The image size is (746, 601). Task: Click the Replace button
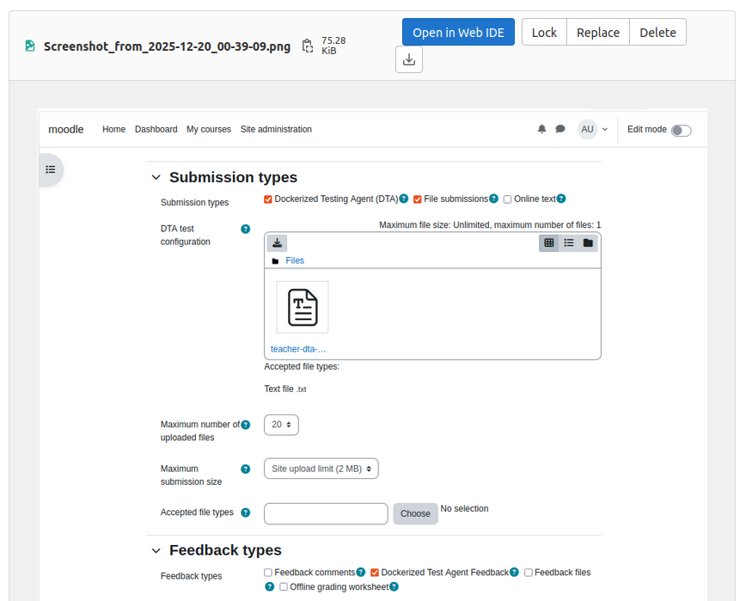point(598,32)
